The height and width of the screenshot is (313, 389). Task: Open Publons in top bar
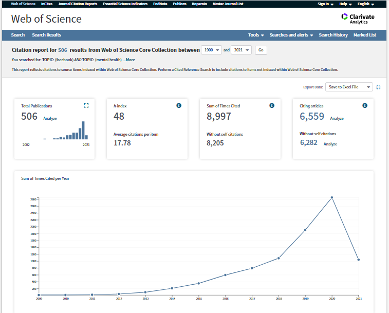tap(180, 4)
